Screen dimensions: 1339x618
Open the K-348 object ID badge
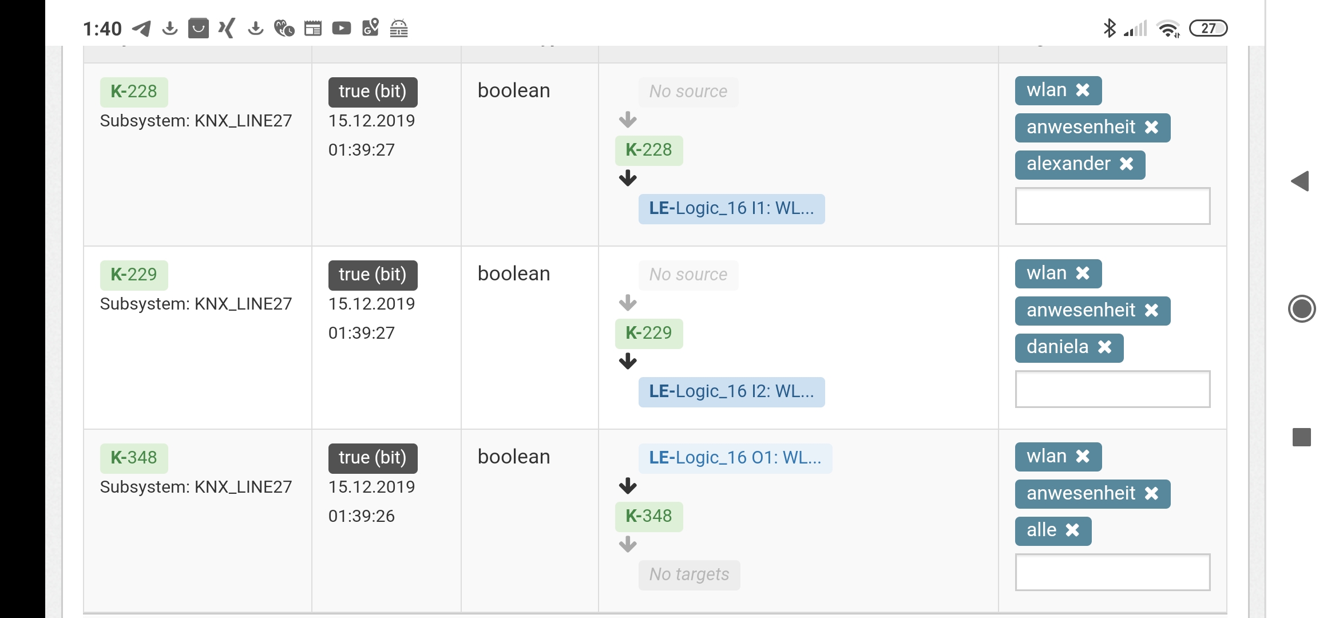tap(134, 458)
